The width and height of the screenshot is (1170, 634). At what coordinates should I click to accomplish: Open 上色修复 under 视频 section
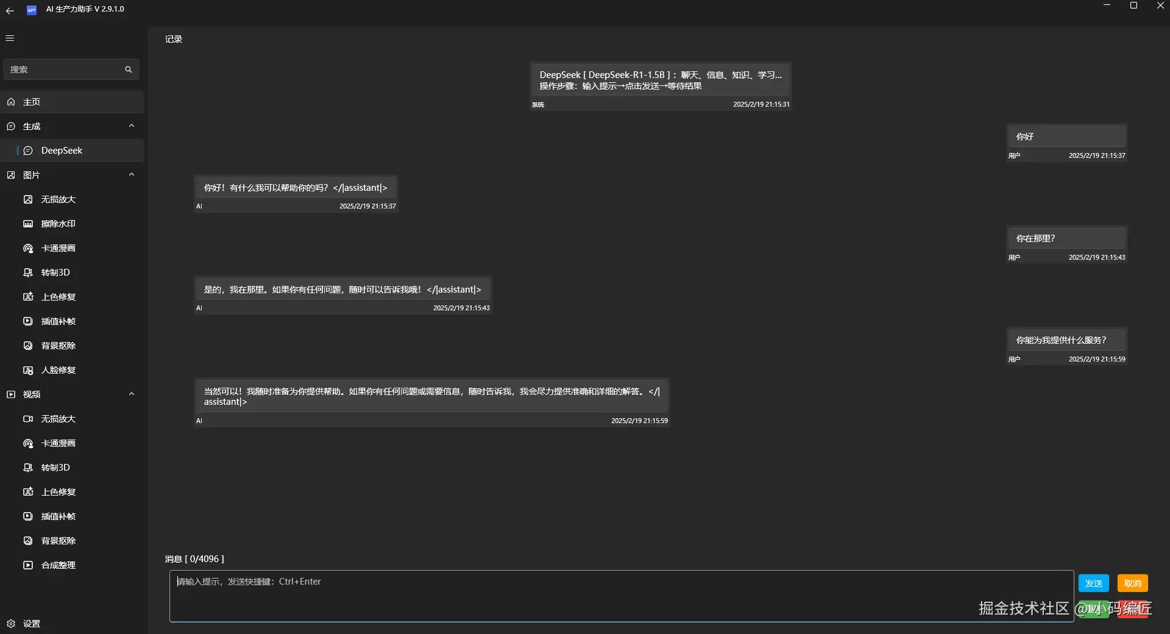point(72,492)
